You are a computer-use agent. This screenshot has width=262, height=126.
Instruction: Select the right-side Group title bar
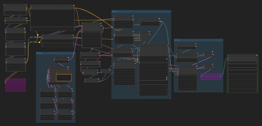[198, 40]
